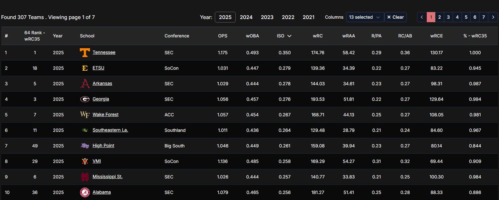
Task: Sort by the OPS column header
Action: [222, 36]
